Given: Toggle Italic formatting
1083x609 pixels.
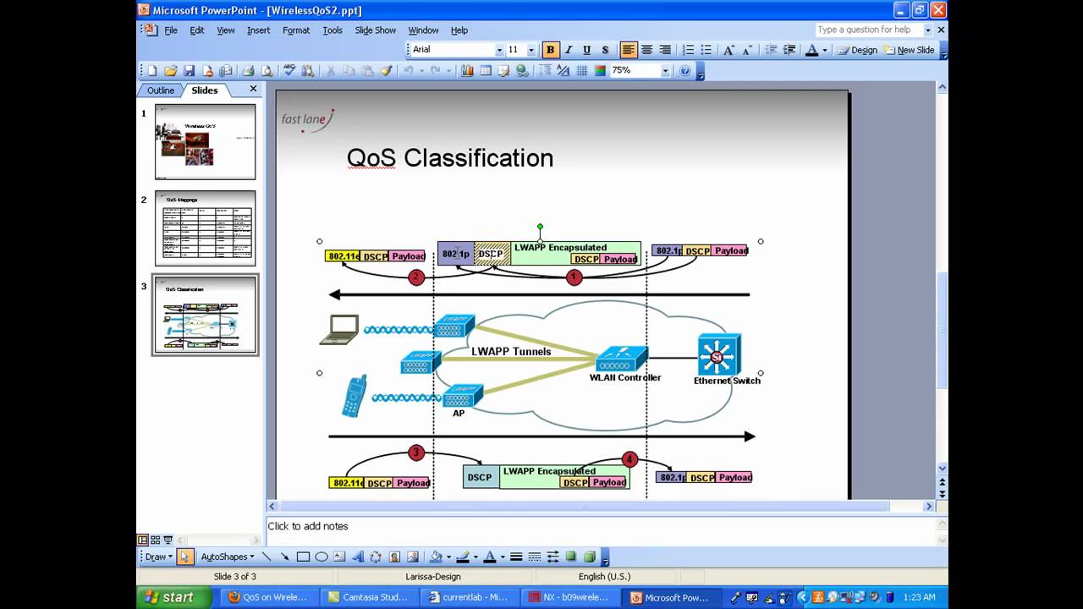Looking at the screenshot, I should (569, 50).
